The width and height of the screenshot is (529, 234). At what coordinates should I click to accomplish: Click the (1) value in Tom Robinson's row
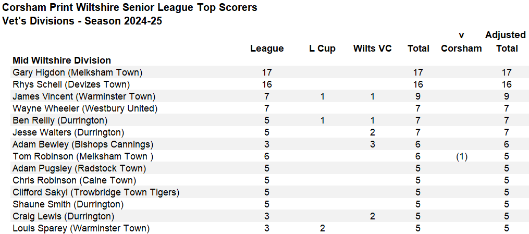(461, 157)
